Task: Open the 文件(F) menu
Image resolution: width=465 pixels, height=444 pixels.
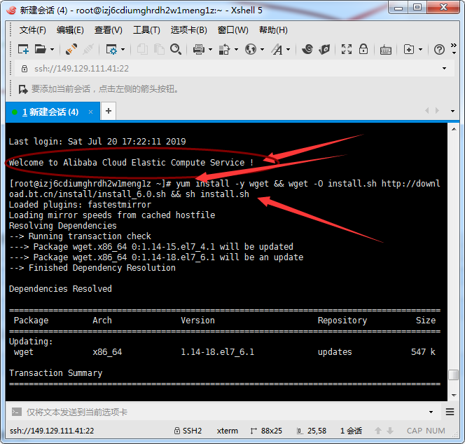Action: pyautogui.click(x=32, y=30)
